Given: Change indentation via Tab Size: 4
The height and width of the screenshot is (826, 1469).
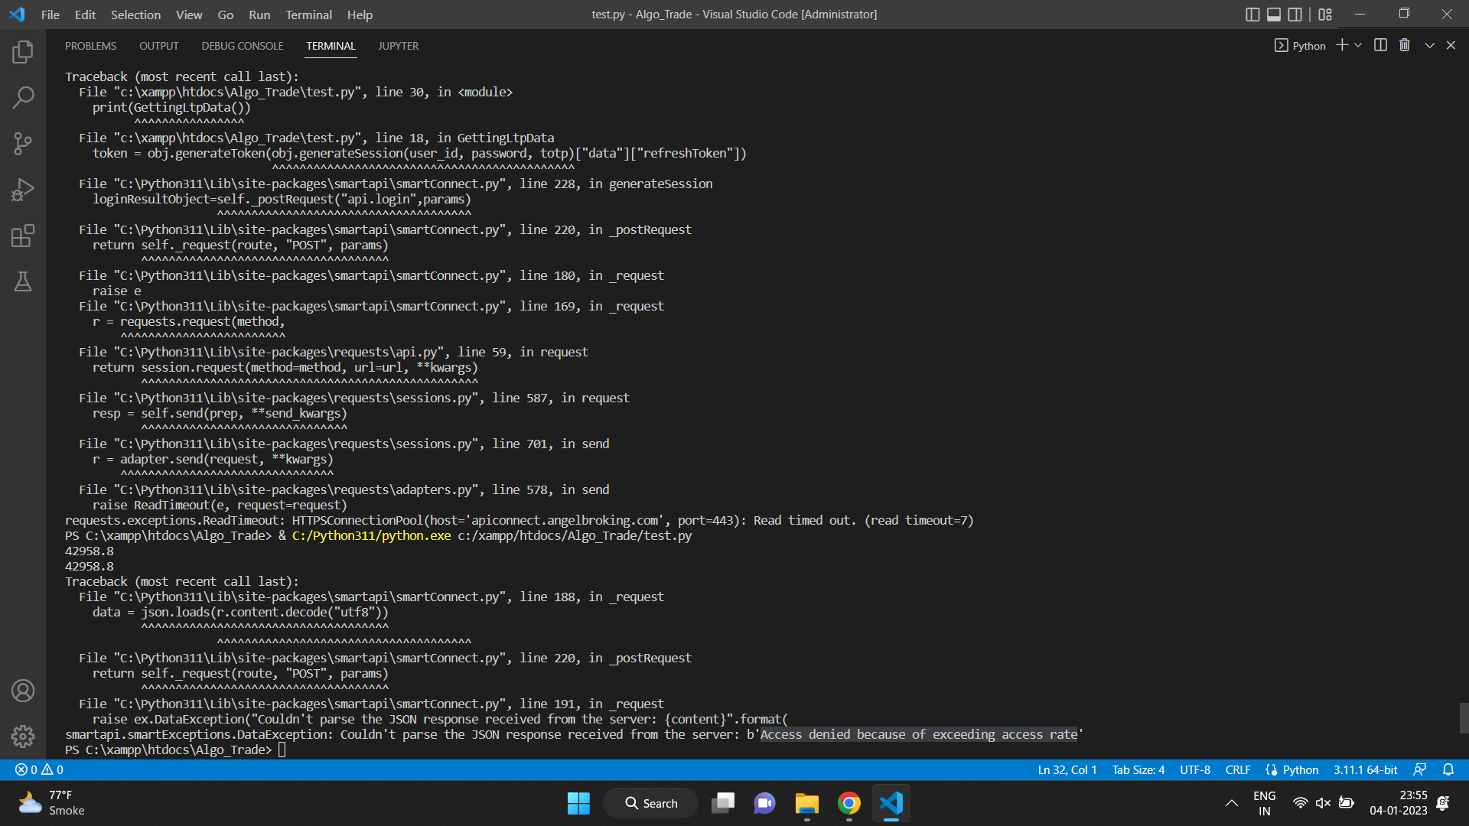Looking at the screenshot, I should click(x=1138, y=770).
